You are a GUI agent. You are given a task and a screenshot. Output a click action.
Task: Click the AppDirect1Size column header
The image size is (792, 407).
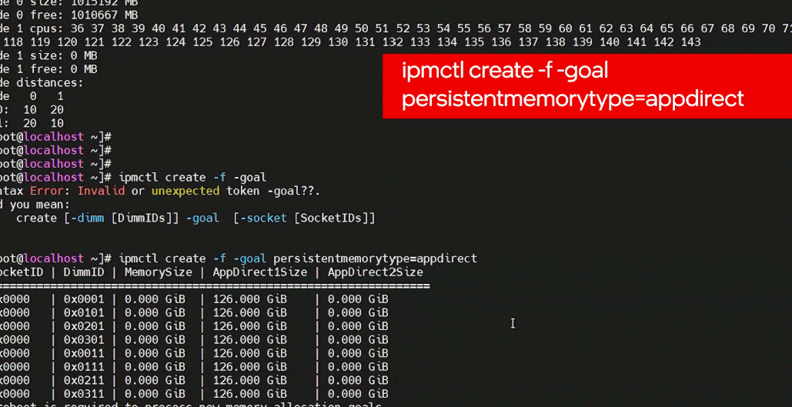pos(259,272)
